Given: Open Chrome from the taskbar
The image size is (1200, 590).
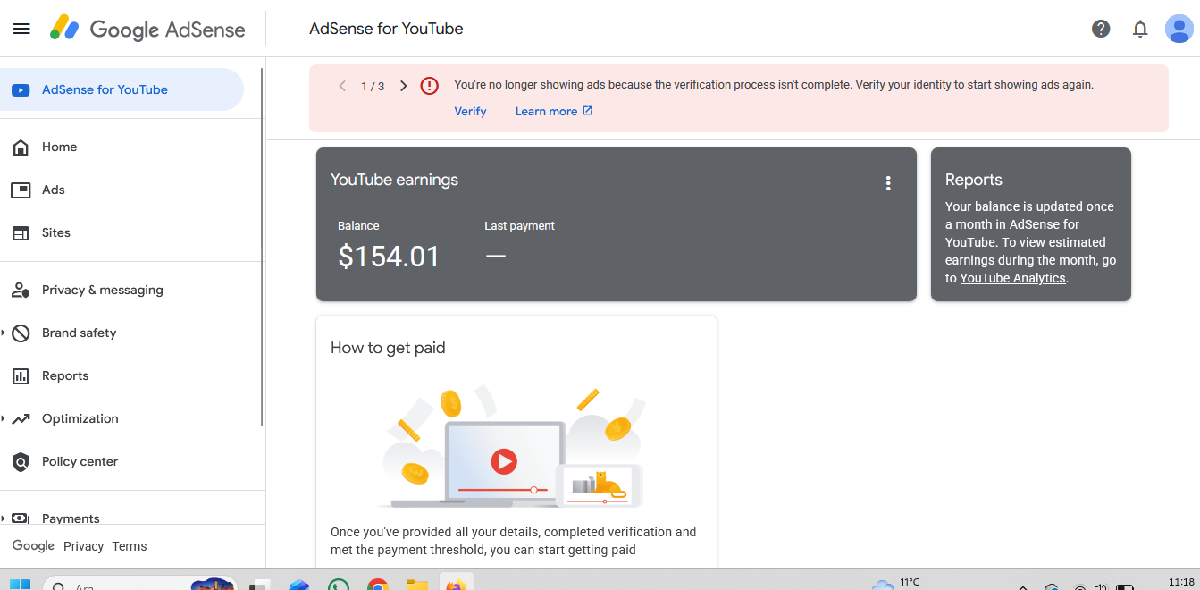Looking at the screenshot, I should pyautogui.click(x=378, y=586).
